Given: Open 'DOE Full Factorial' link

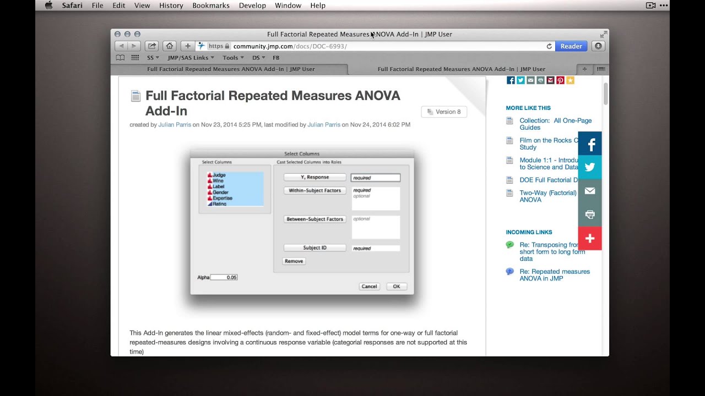Looking at the screenshot, I should coord(549,180).
